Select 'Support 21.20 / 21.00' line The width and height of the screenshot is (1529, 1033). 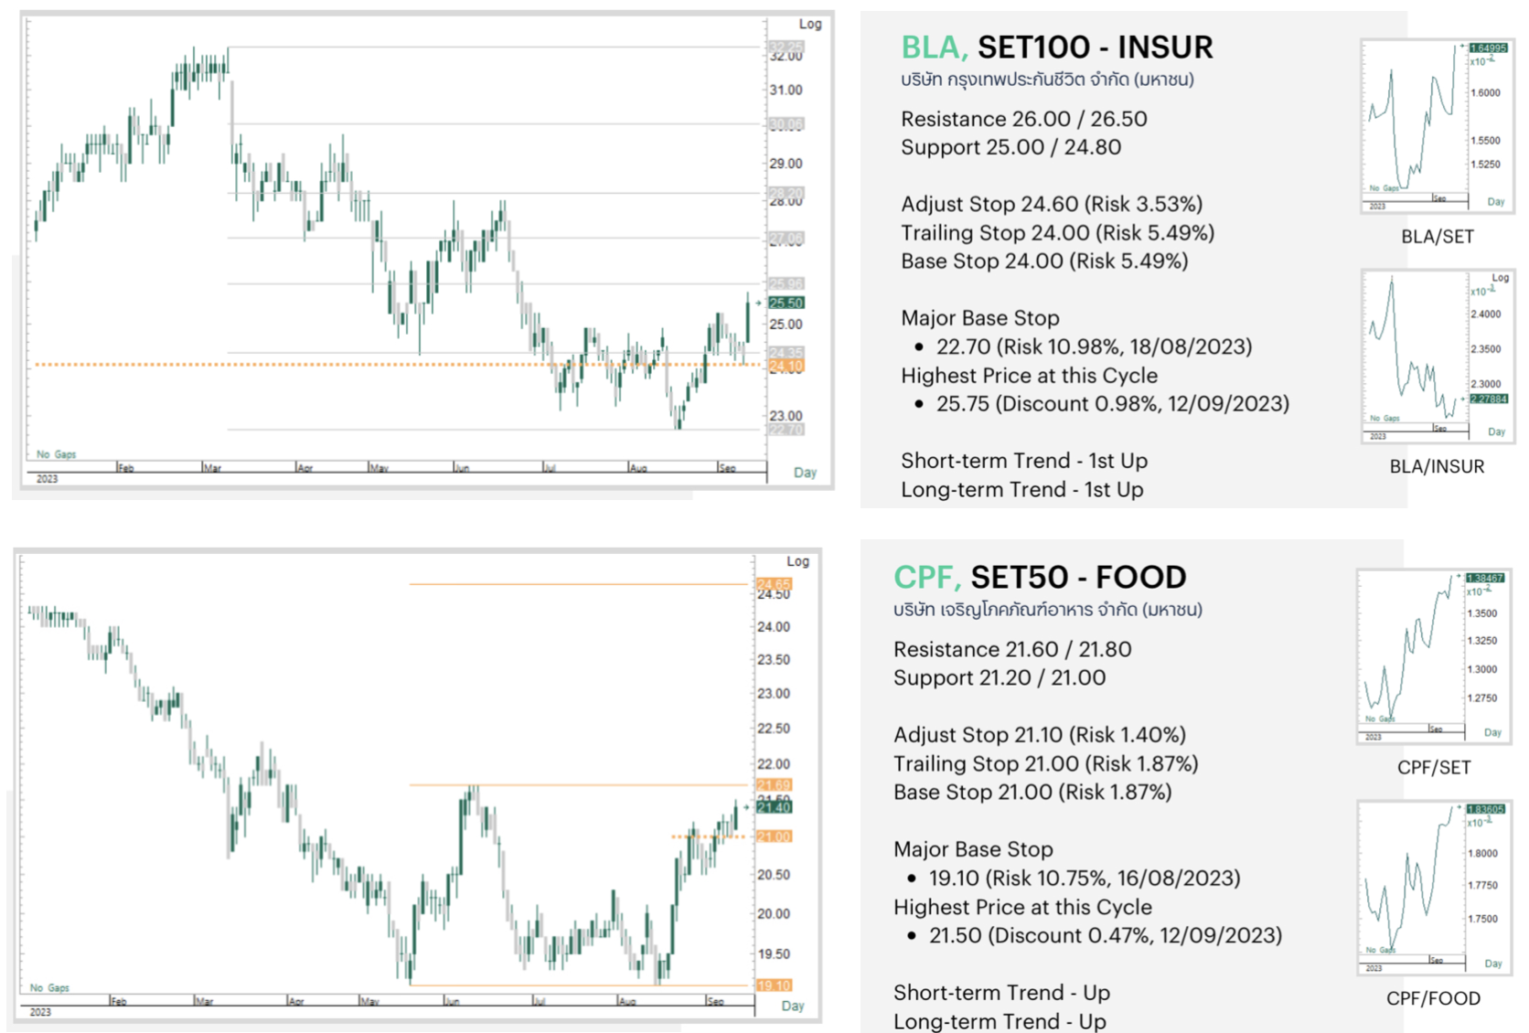(x=999, y=677)
